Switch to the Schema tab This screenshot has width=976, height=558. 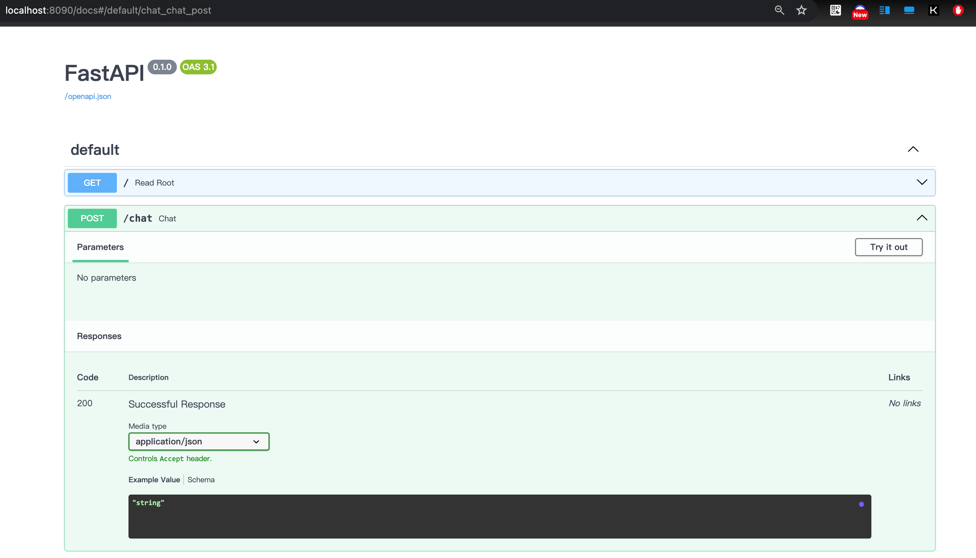click(201, 480)
